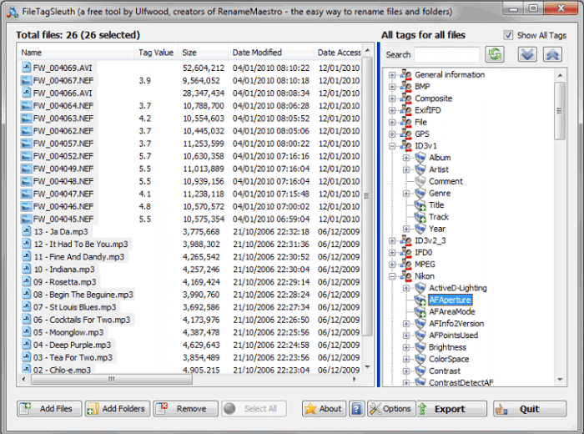Screen dimensions: 584x434
Task: Click the tag Search input field
Action: [x=446, y=54]
